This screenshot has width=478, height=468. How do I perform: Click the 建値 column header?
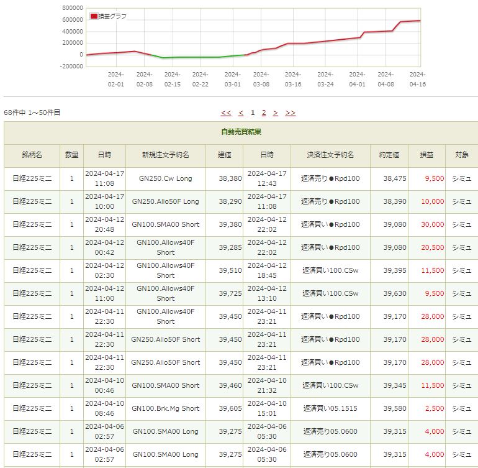coord(225,155)
